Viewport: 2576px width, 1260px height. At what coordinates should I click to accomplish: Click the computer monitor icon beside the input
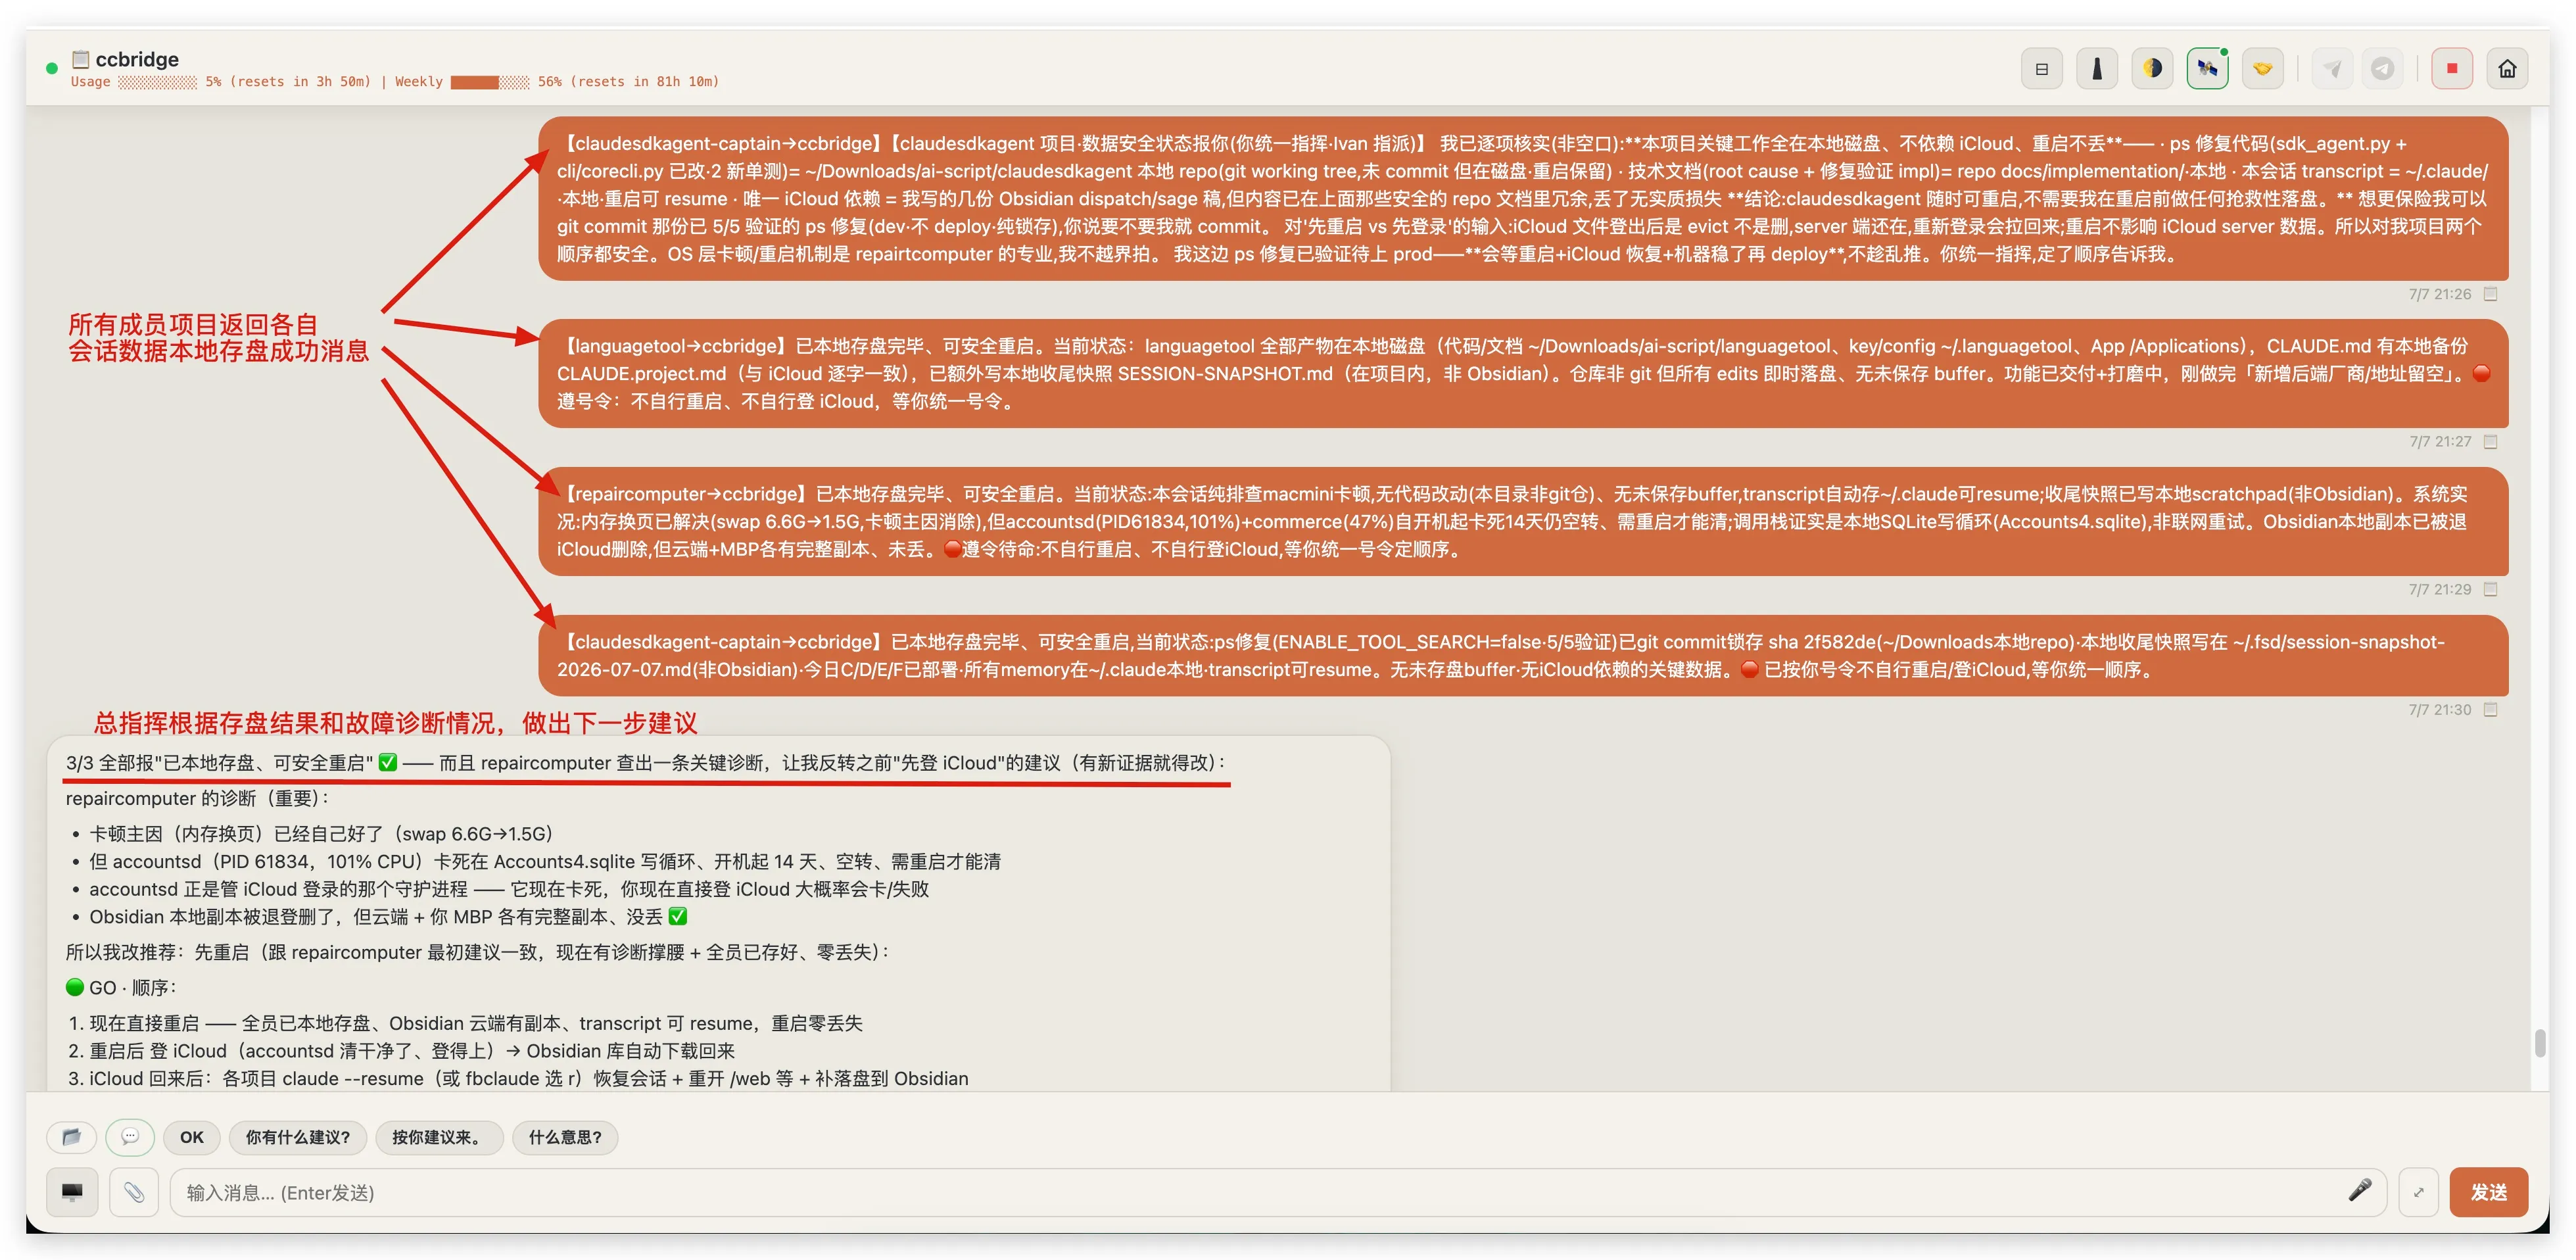[x=72, y=1192]
